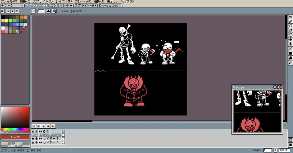
Task: Switch to the Entropic_God tab
Action: point(110,6)
